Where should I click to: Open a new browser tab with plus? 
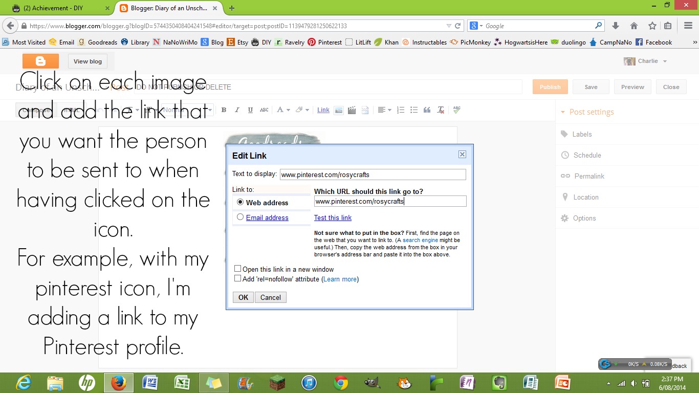click(x=232, y=8)
